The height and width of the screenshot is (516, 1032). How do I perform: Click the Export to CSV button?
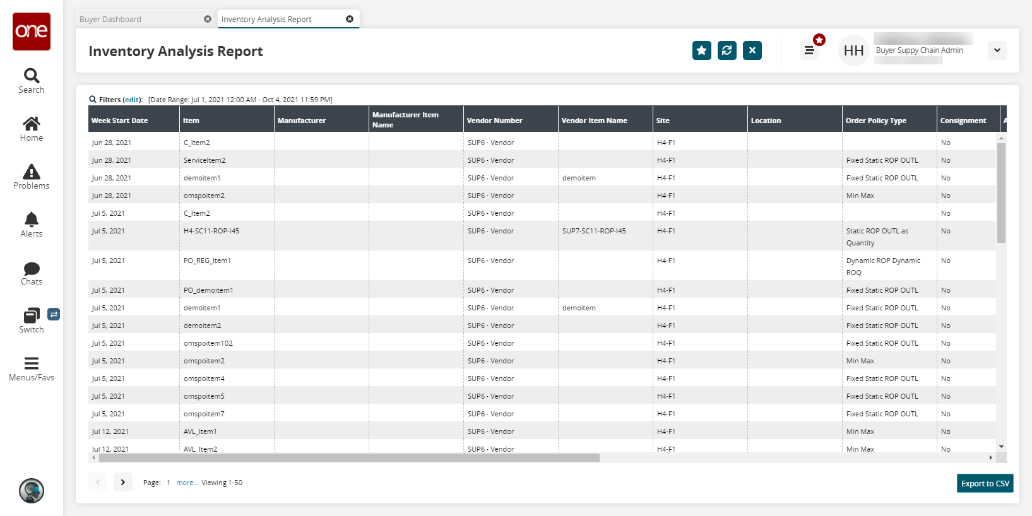click(x=985, y=483)
